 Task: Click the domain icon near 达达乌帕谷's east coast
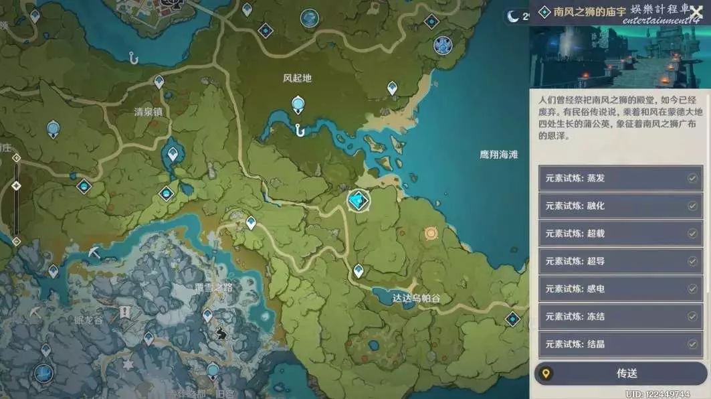pyautogui.click(x=512, y=319)
